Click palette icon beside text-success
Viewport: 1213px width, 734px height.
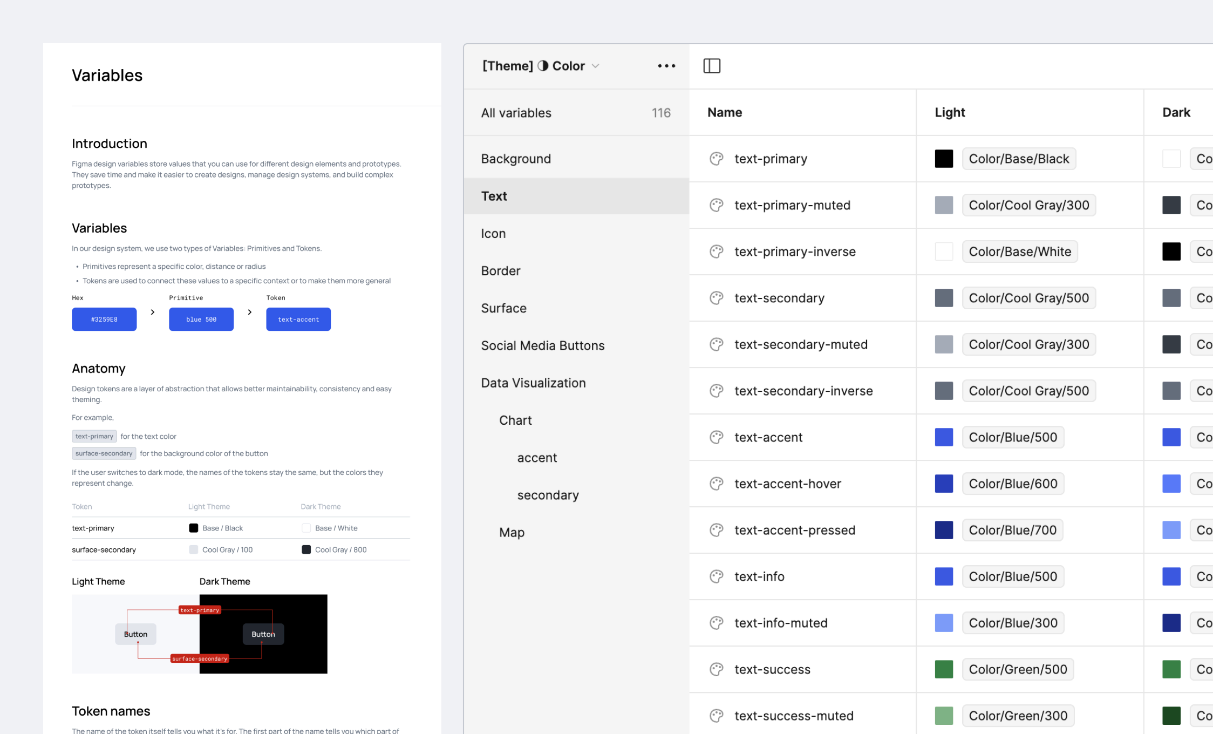point(716,669)
